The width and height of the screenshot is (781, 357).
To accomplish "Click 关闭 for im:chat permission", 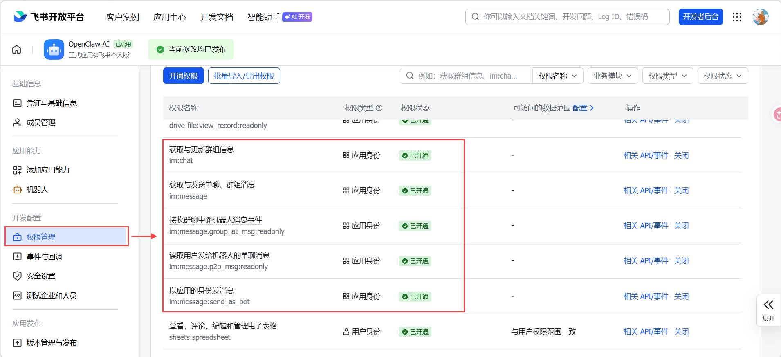I will point(682,155).
